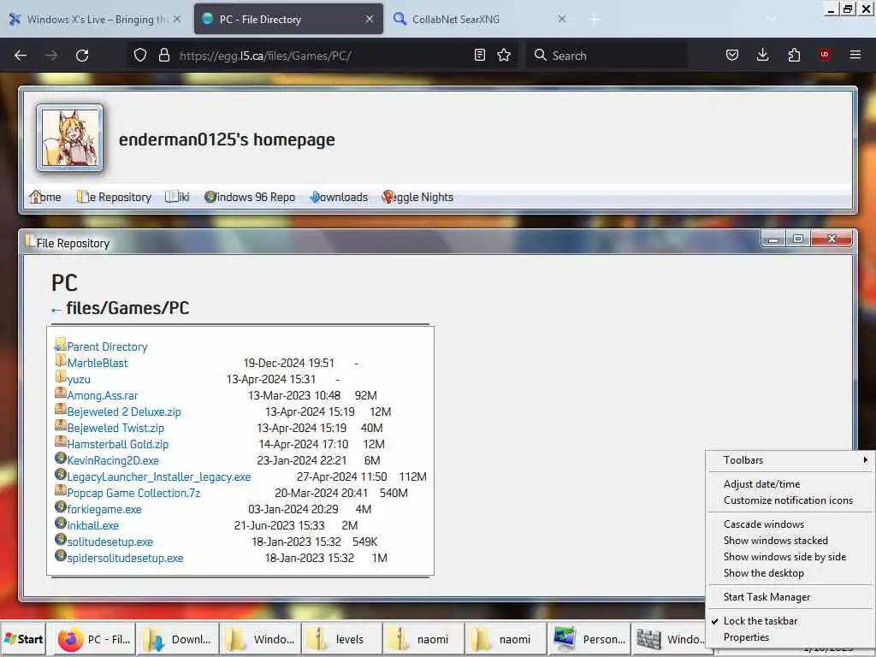
Task: Click the fox avatar on the homepage
Action: point(70,138)
